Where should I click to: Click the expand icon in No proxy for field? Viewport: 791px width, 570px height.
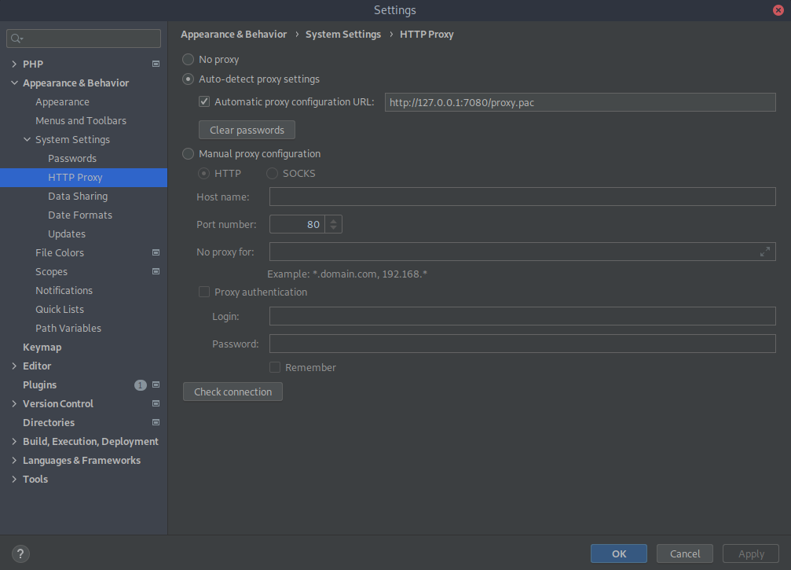(x=765, y=252)
